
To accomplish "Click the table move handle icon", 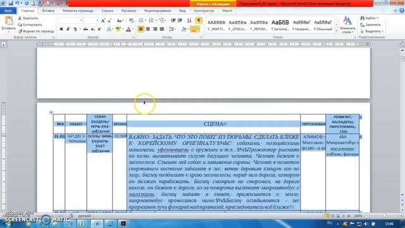I will point(51,112).
